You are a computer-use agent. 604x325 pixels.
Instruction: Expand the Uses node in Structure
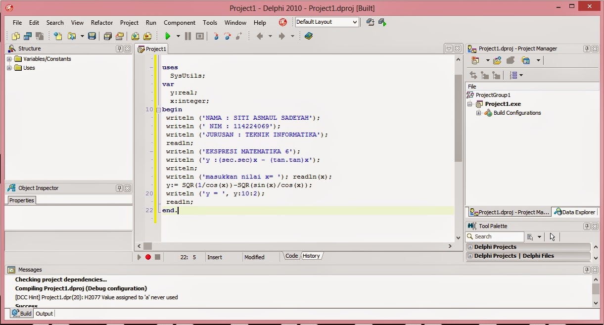pyautogui.click(x=9, y=68)
